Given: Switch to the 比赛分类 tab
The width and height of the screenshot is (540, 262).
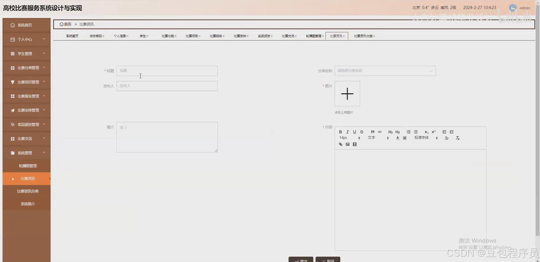Looking at the screenshot, I should [x=168, y=36].
